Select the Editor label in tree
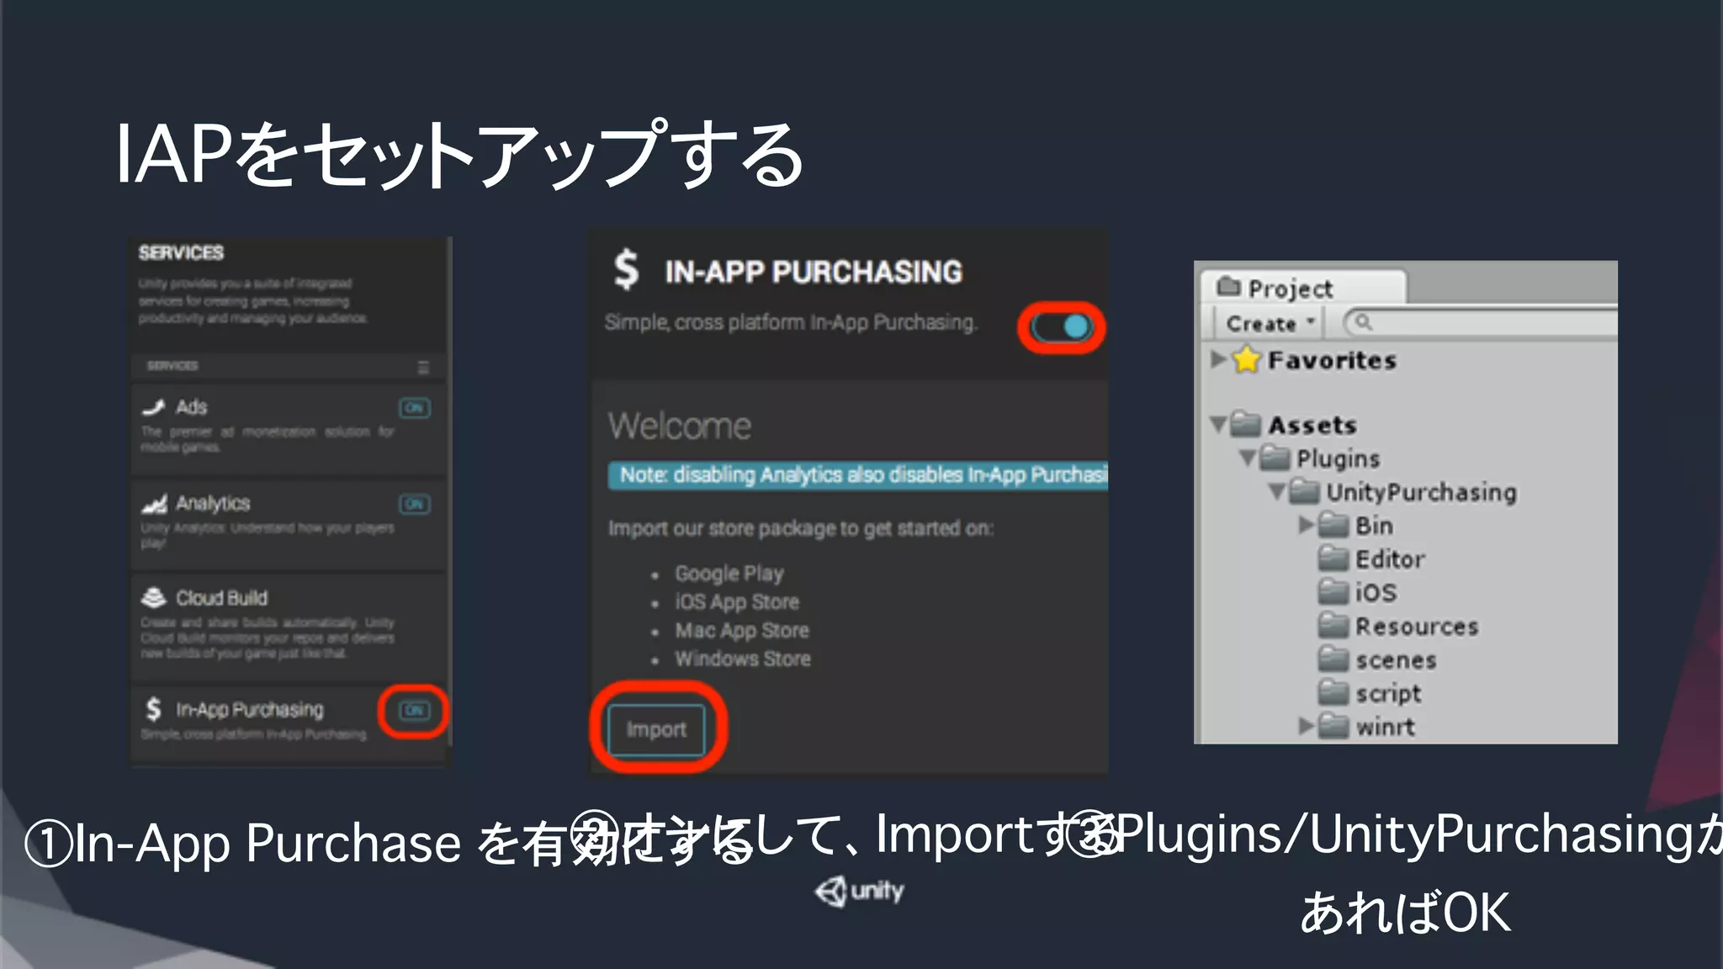Viewport: 1723px width, 969px height. (x=1391, y=559)
